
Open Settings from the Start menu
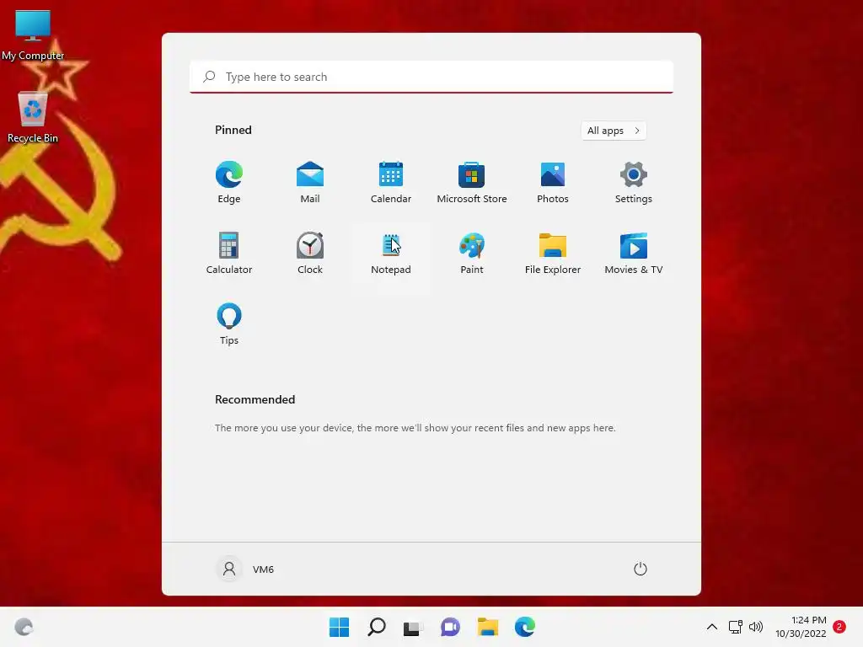(634, 183)
